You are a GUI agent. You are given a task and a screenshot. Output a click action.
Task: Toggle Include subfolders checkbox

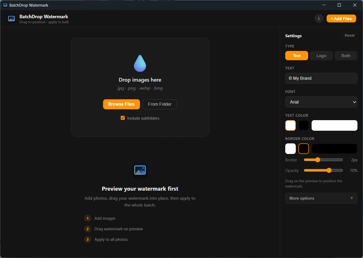123,118
